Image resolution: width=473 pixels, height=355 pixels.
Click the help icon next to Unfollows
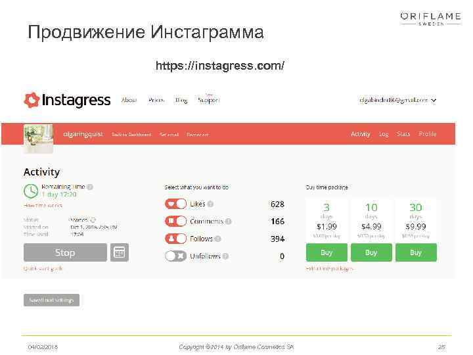coord(225,256)
